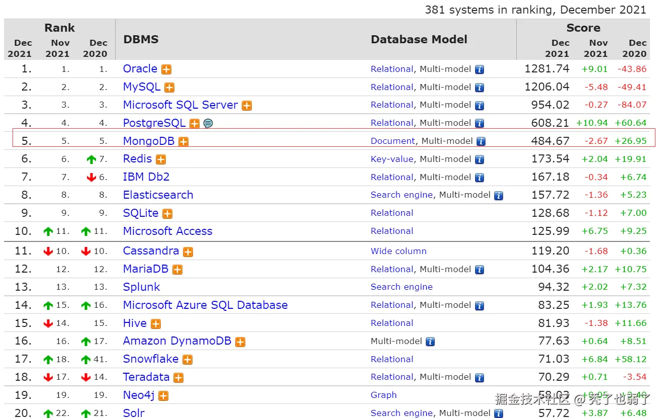Click the plus icon beside Microsoft SQL Server
This screenshot has width=663, height=418.
[247, 106]
